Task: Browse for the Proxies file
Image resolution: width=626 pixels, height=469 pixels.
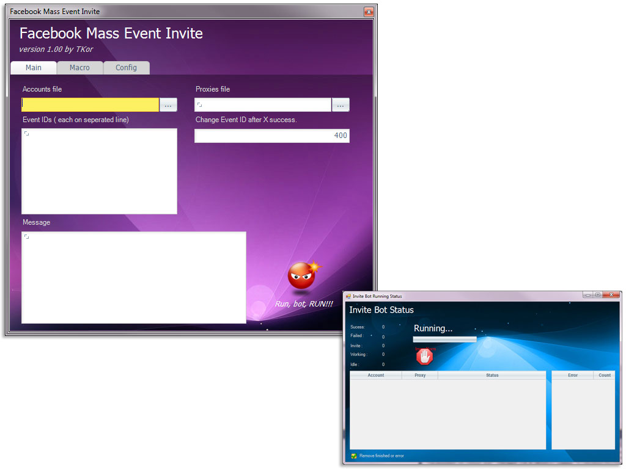Action: pos(341,105)
